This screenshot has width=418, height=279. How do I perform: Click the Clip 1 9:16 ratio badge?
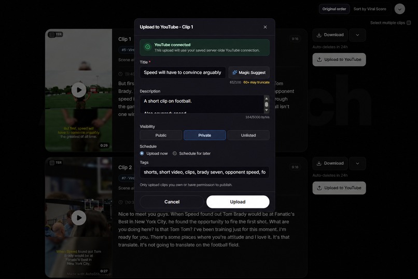coord(295,39)
